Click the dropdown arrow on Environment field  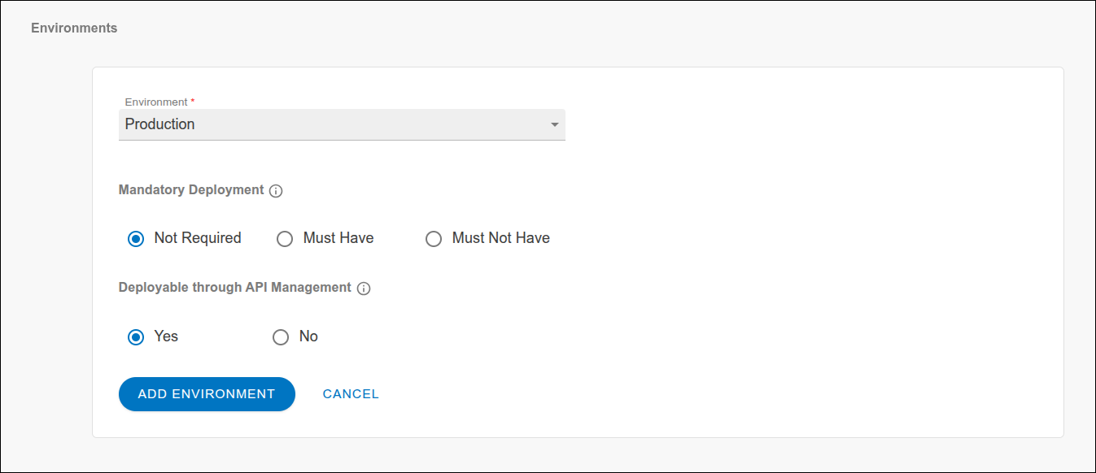pos(554,124)
